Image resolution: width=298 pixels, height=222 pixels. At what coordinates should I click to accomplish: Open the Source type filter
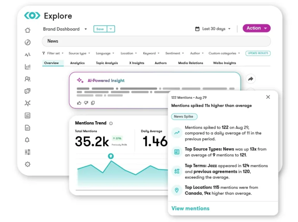pyautogui.click(x=79, y=53)
